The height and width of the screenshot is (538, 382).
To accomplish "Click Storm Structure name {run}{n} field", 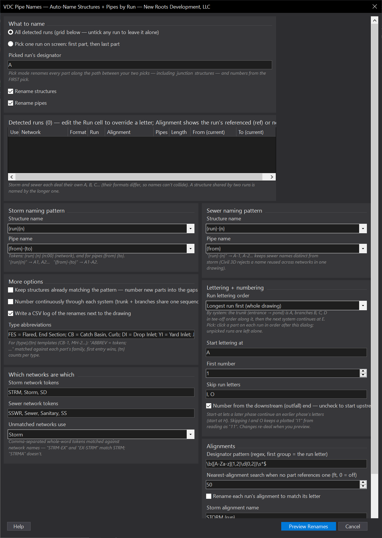I will tap(97, 229).
